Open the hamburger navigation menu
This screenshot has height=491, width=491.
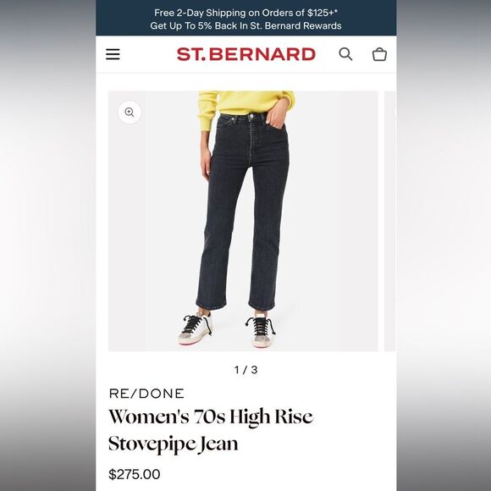[x=113, y=54]
